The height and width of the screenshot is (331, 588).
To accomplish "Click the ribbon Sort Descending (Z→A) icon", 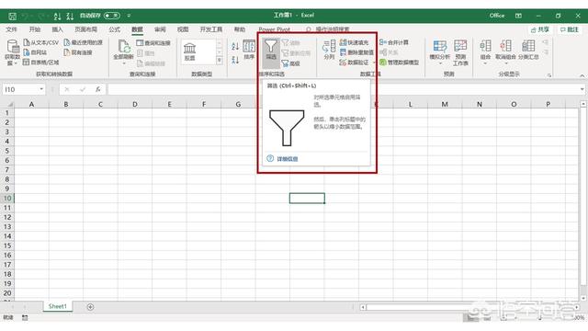I will click(235, 60).
